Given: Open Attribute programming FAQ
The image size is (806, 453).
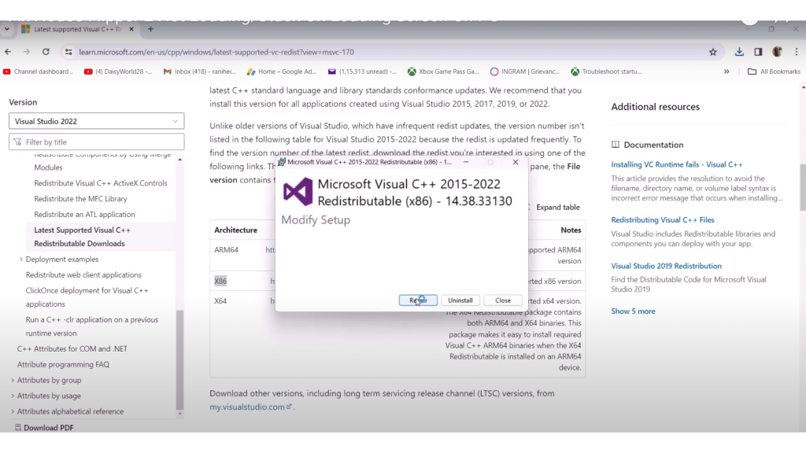Looking at the screenshot, I should (63, 364).
